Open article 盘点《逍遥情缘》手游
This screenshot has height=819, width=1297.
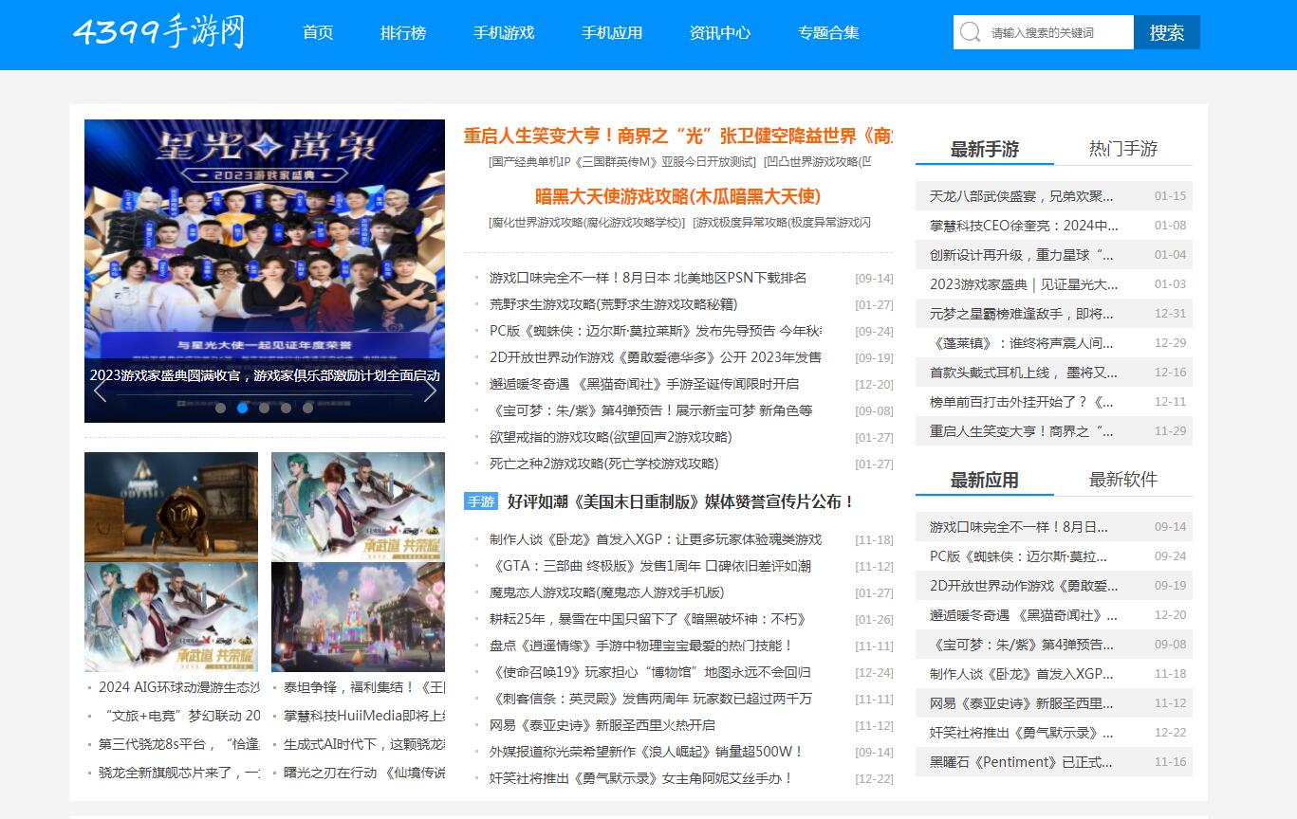[641, 646]
